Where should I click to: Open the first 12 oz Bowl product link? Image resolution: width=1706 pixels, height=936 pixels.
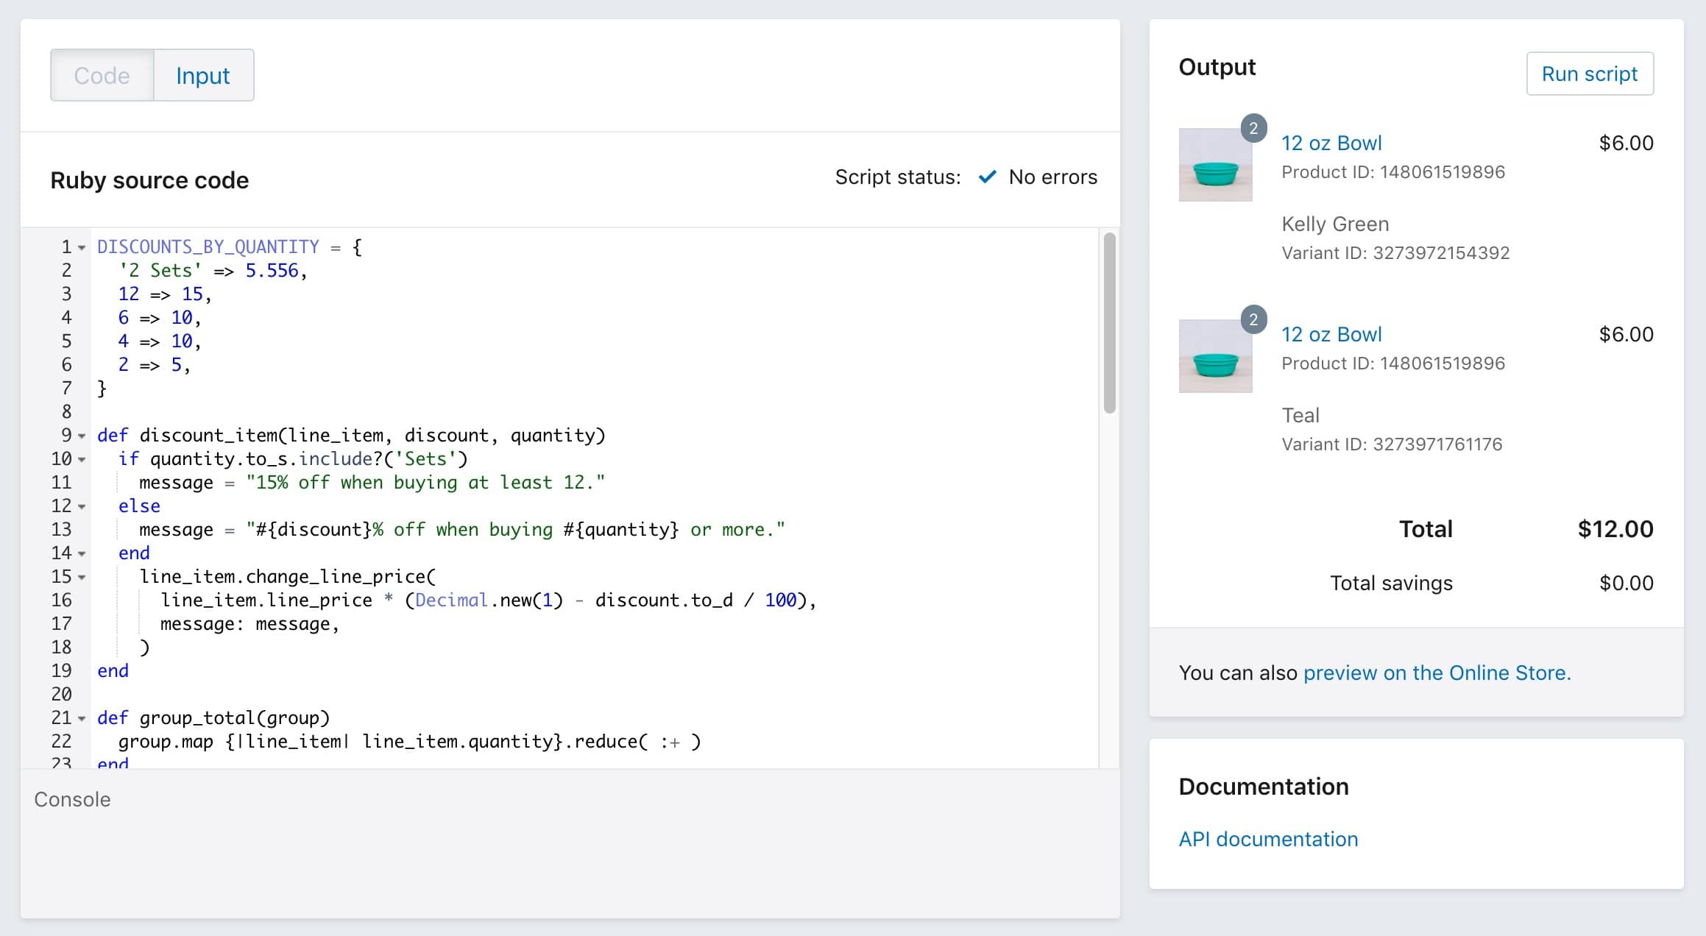click(1331, 143)
